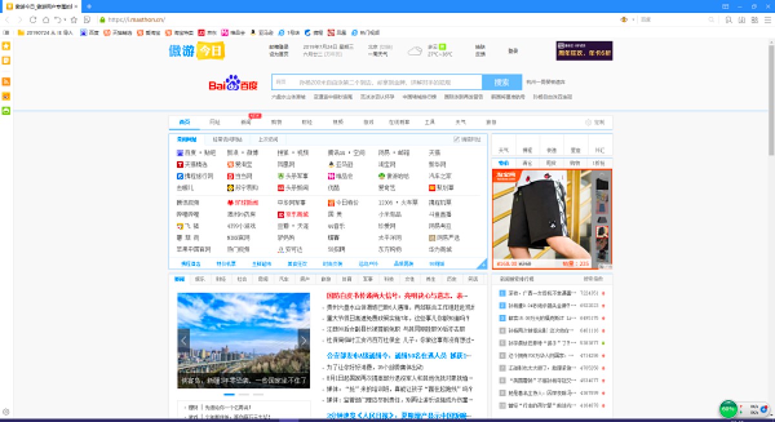Go to the browser Home page icon
Image resolution: width=775 pixels, height=422 pixels.
point(46,19)
